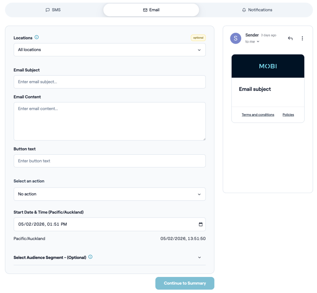The width and height of the screenshot is (317, 293).
Task: Open the Policies link
Action: click(x=288, y=115)
